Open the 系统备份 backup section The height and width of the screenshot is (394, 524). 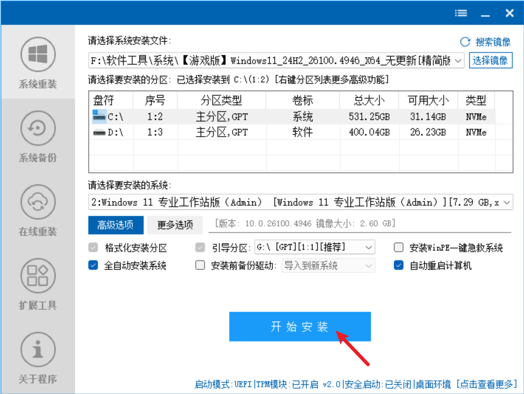click(x=38, y=136)
